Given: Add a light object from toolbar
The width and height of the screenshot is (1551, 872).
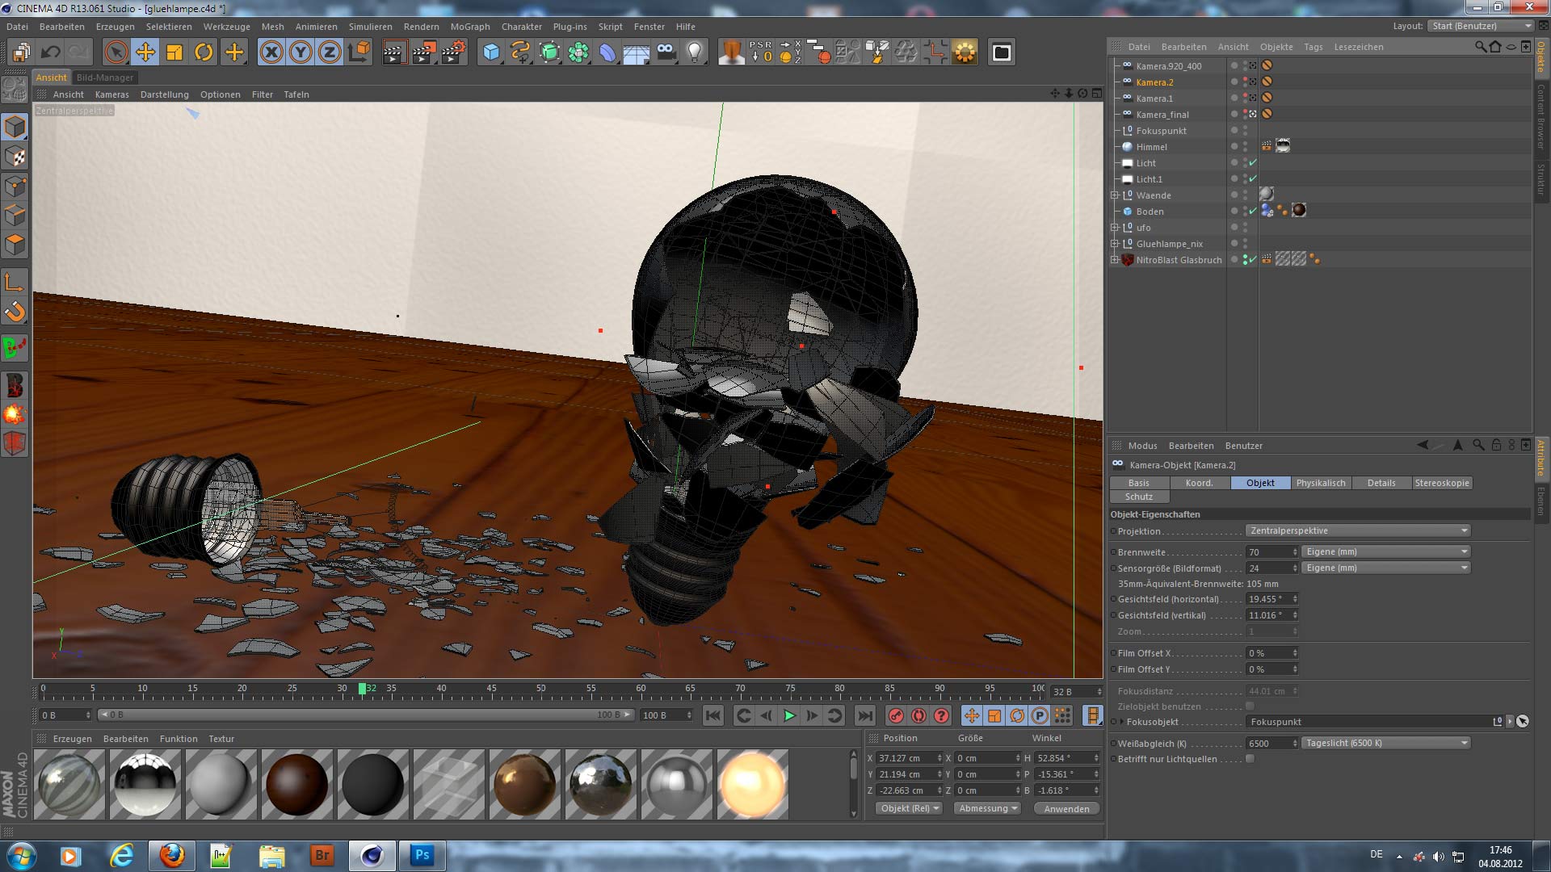Looking at the screenshot, I should [x=694, y=52].
